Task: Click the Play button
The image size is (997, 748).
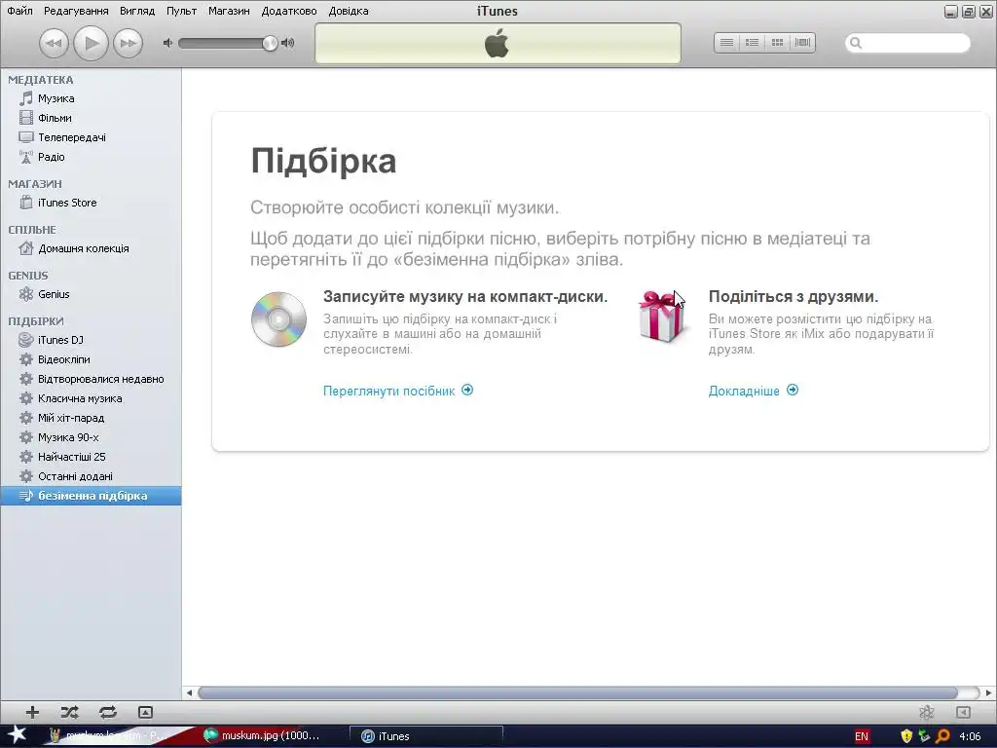Action: click(91, 43)
